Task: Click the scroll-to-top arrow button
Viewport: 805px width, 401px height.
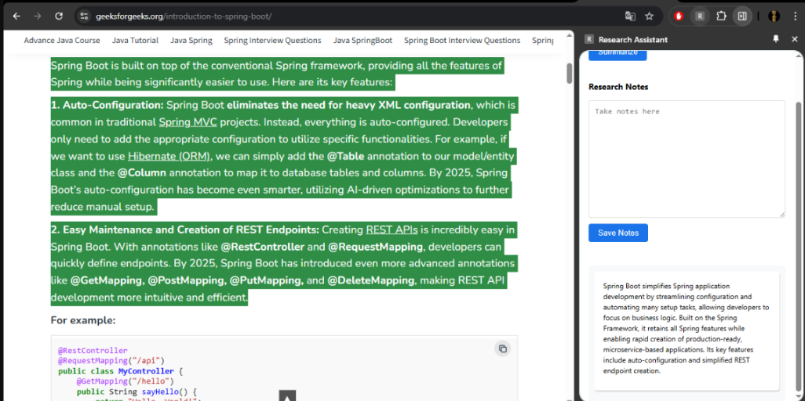Action: tap(287, 396)
